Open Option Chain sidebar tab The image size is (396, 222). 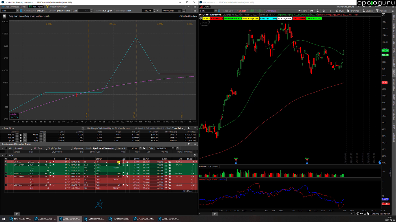tap(393, 85)
